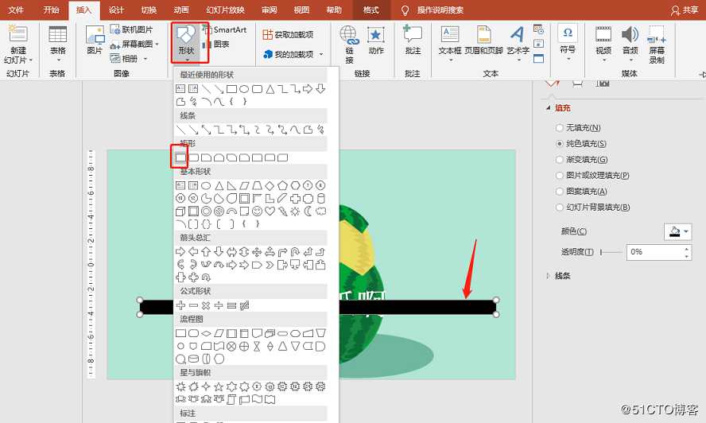Screen dimensions: 706x423
Task: Click the 相册 photo album option
Action: 124,59
